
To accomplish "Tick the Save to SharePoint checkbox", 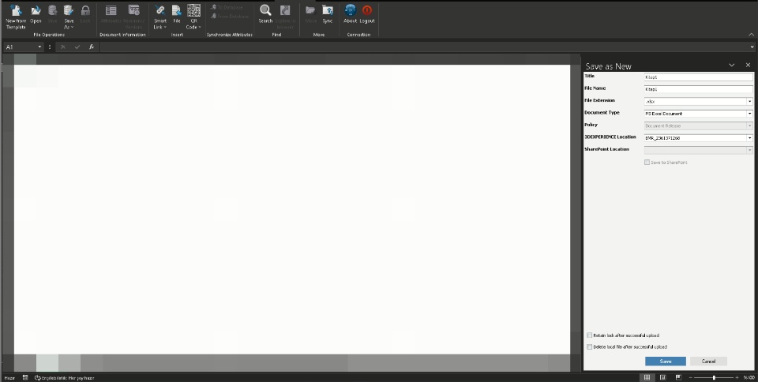I will [647, 163].
